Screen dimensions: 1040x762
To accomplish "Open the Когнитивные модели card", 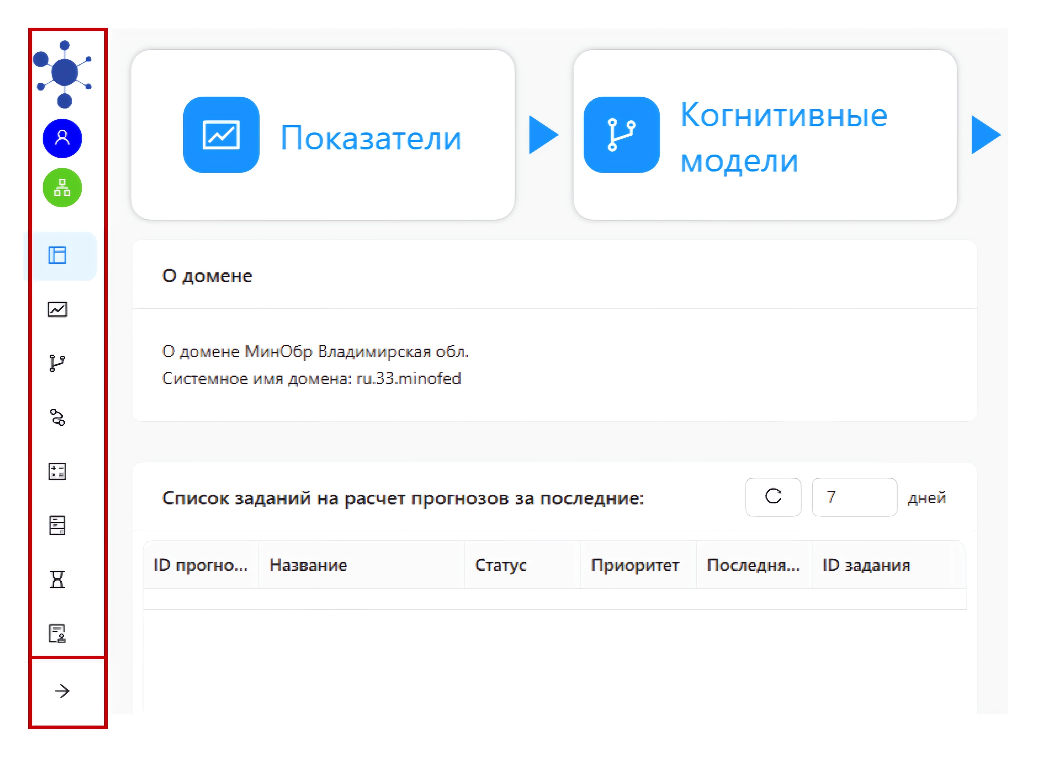I will [765, 135].
